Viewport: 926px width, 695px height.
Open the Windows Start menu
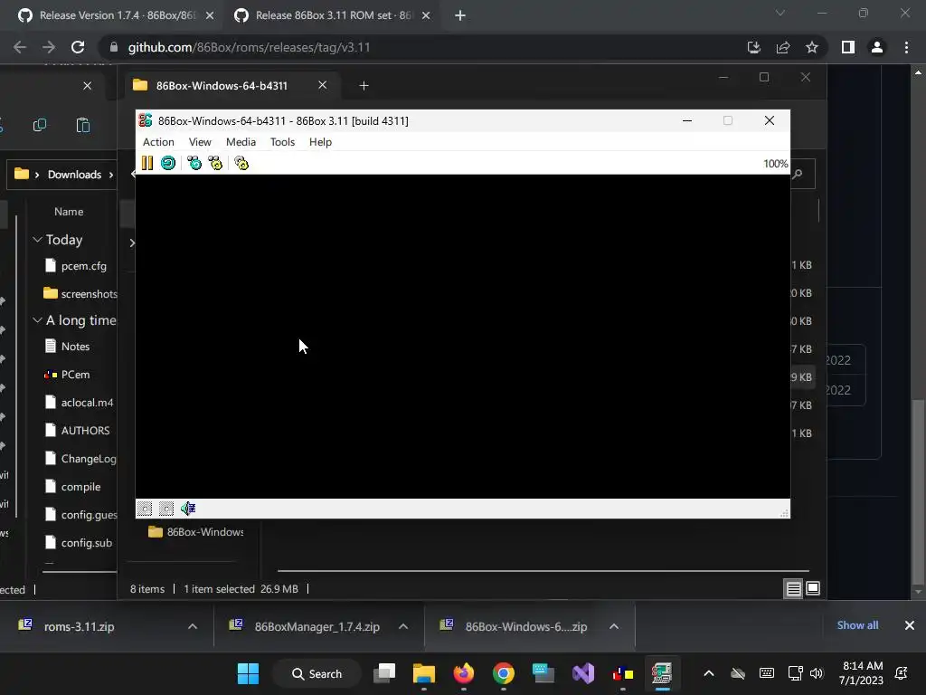(248, 673)
